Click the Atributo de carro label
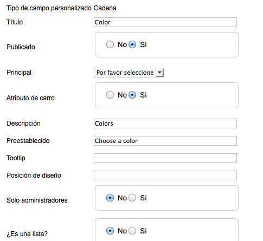 (x=30, y=98)
